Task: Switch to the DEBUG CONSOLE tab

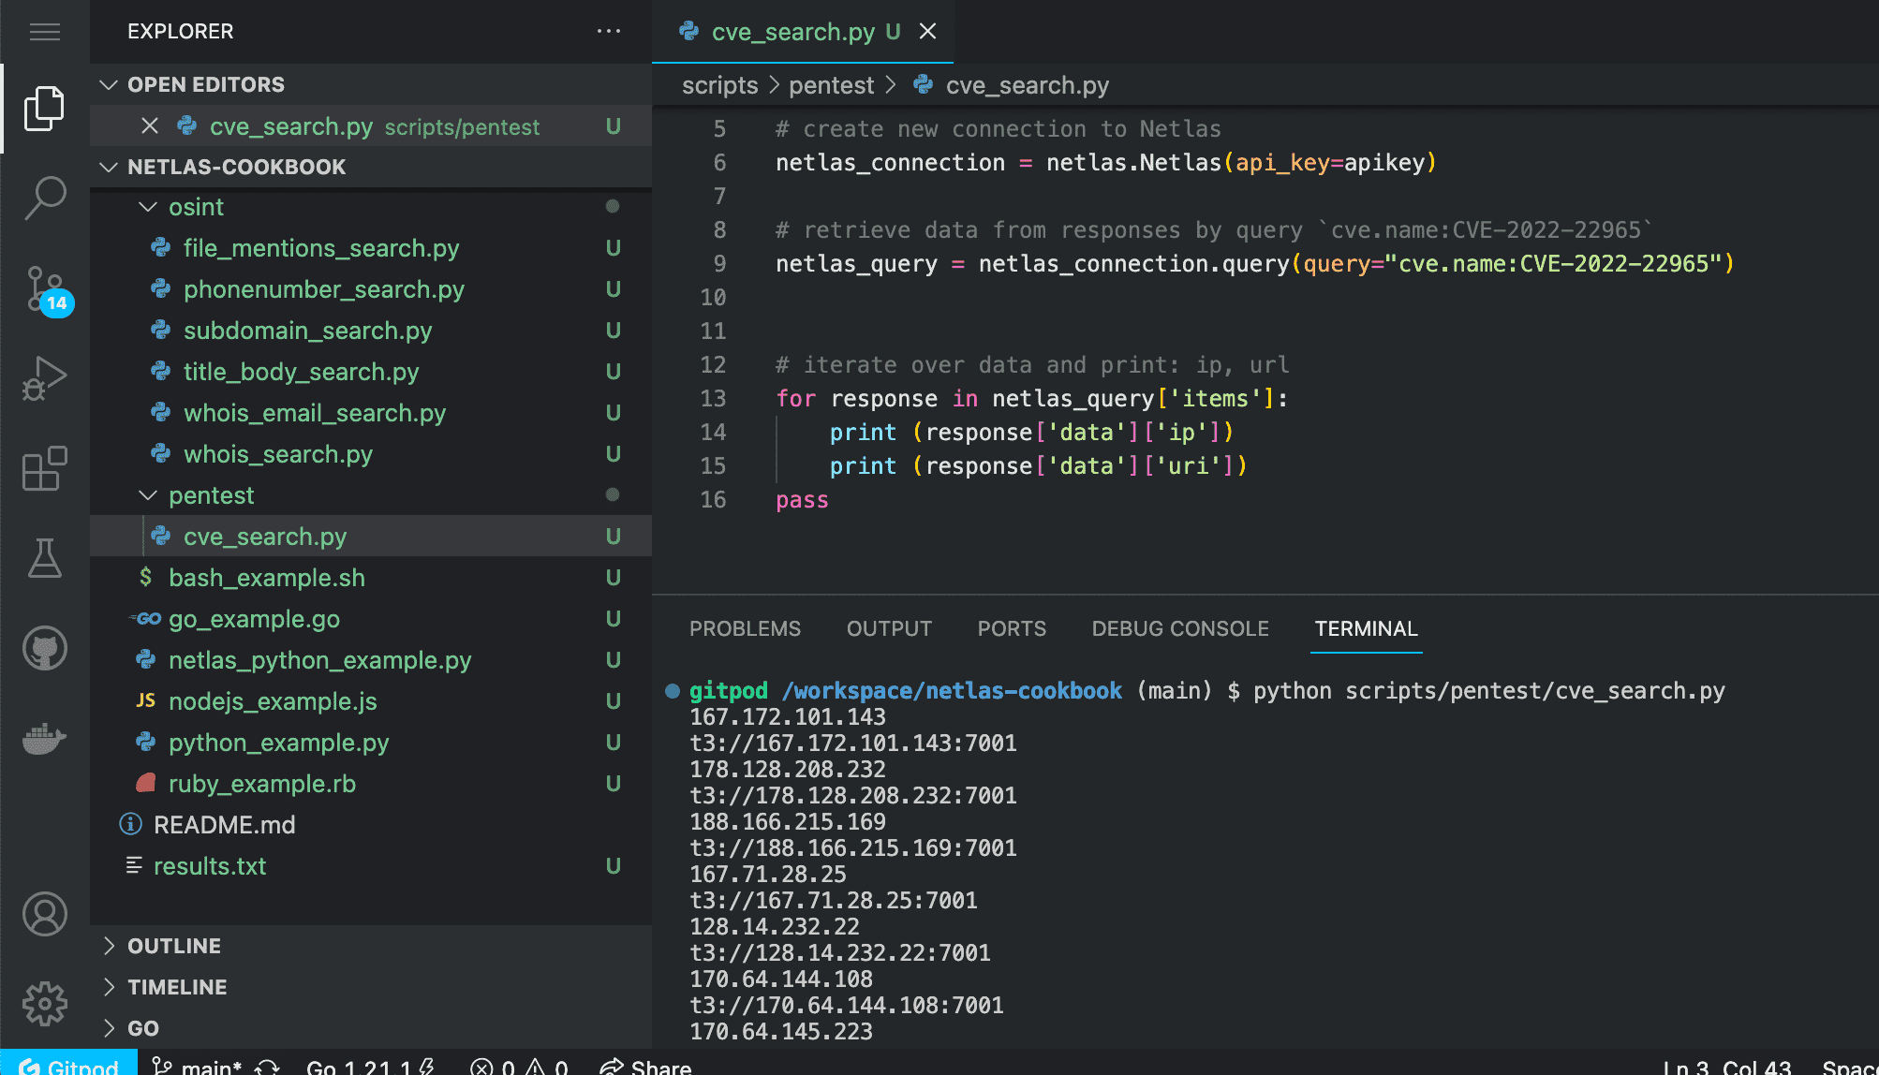Action: tap(1179, 628)
